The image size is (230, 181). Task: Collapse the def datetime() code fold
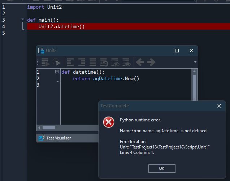tap(57, 72)
